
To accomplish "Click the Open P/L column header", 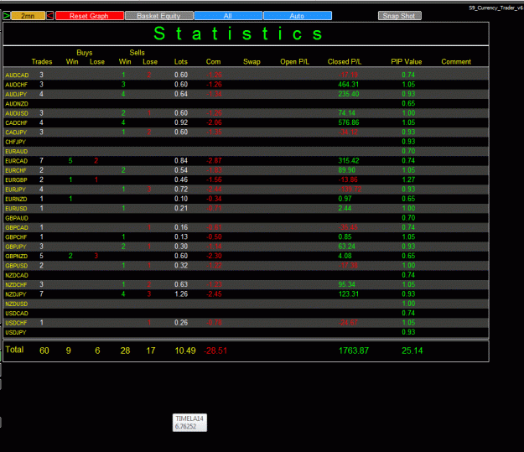I will [x=295, y=62].
